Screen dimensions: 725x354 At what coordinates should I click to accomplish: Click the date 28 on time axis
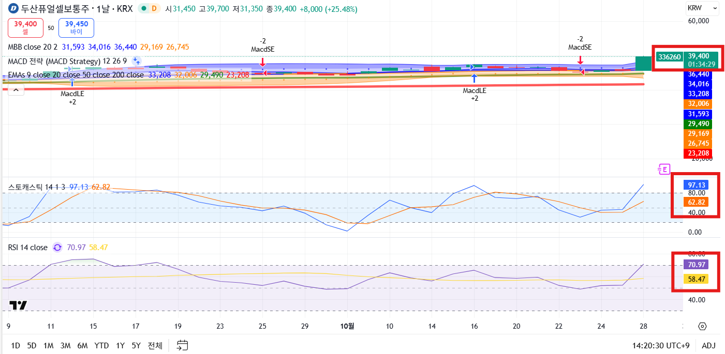coord(643,326)
